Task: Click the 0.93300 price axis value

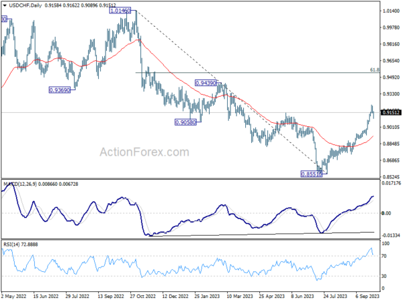Action: pyautogui.click(x=391, y=94)
